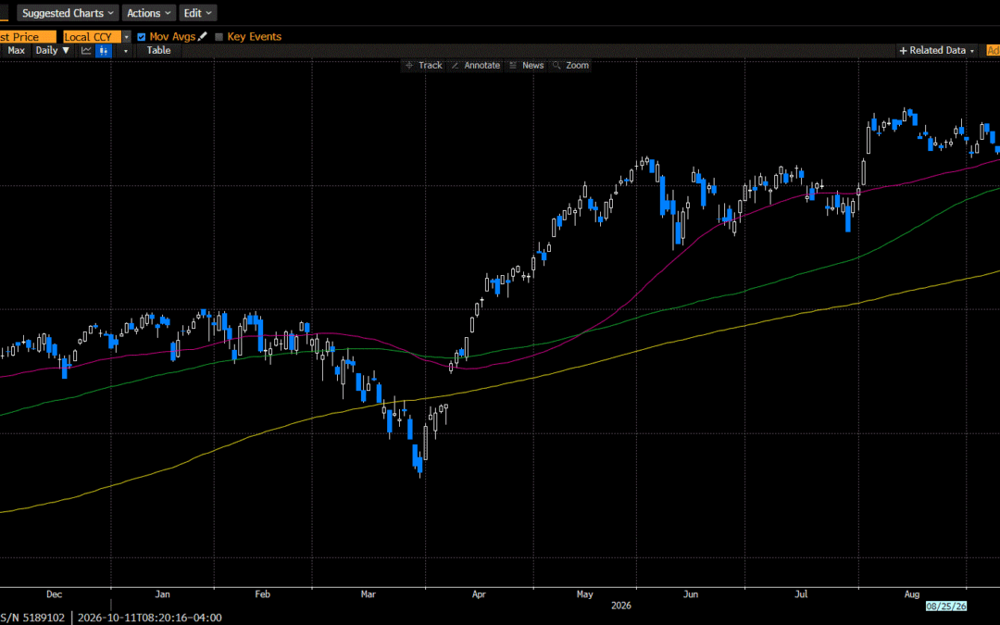Select the Max time range
1000x625 pixels.
click(16, 50)
